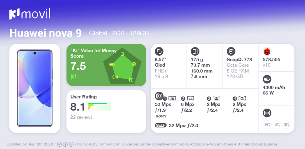This screenshot has height=149, width=305.
Task: Click the macro camera icon for fourth lens
Action: [242, 98]
